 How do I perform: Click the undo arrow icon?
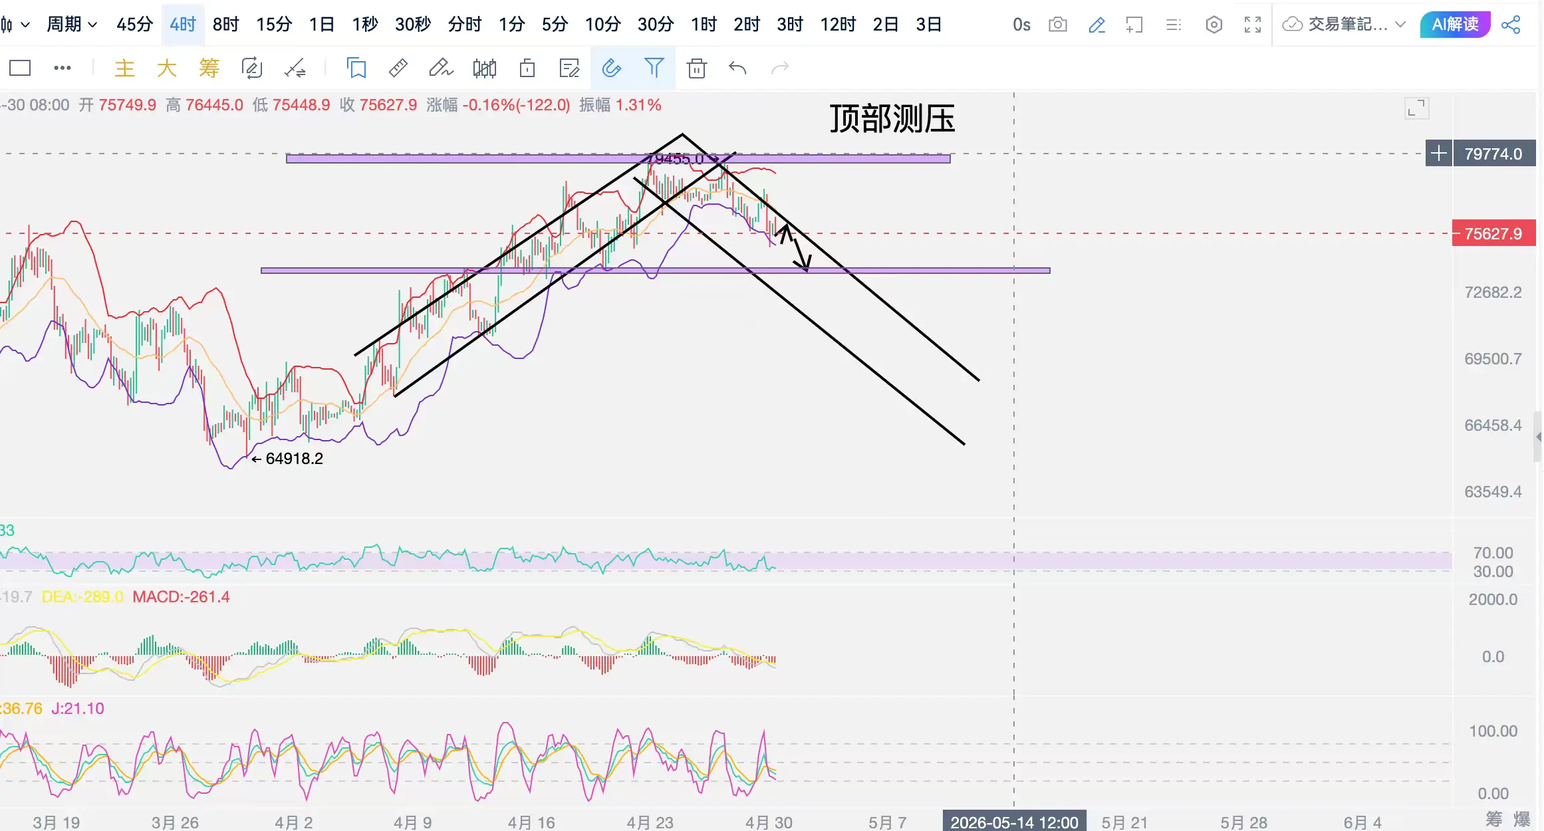click(737, 68)
